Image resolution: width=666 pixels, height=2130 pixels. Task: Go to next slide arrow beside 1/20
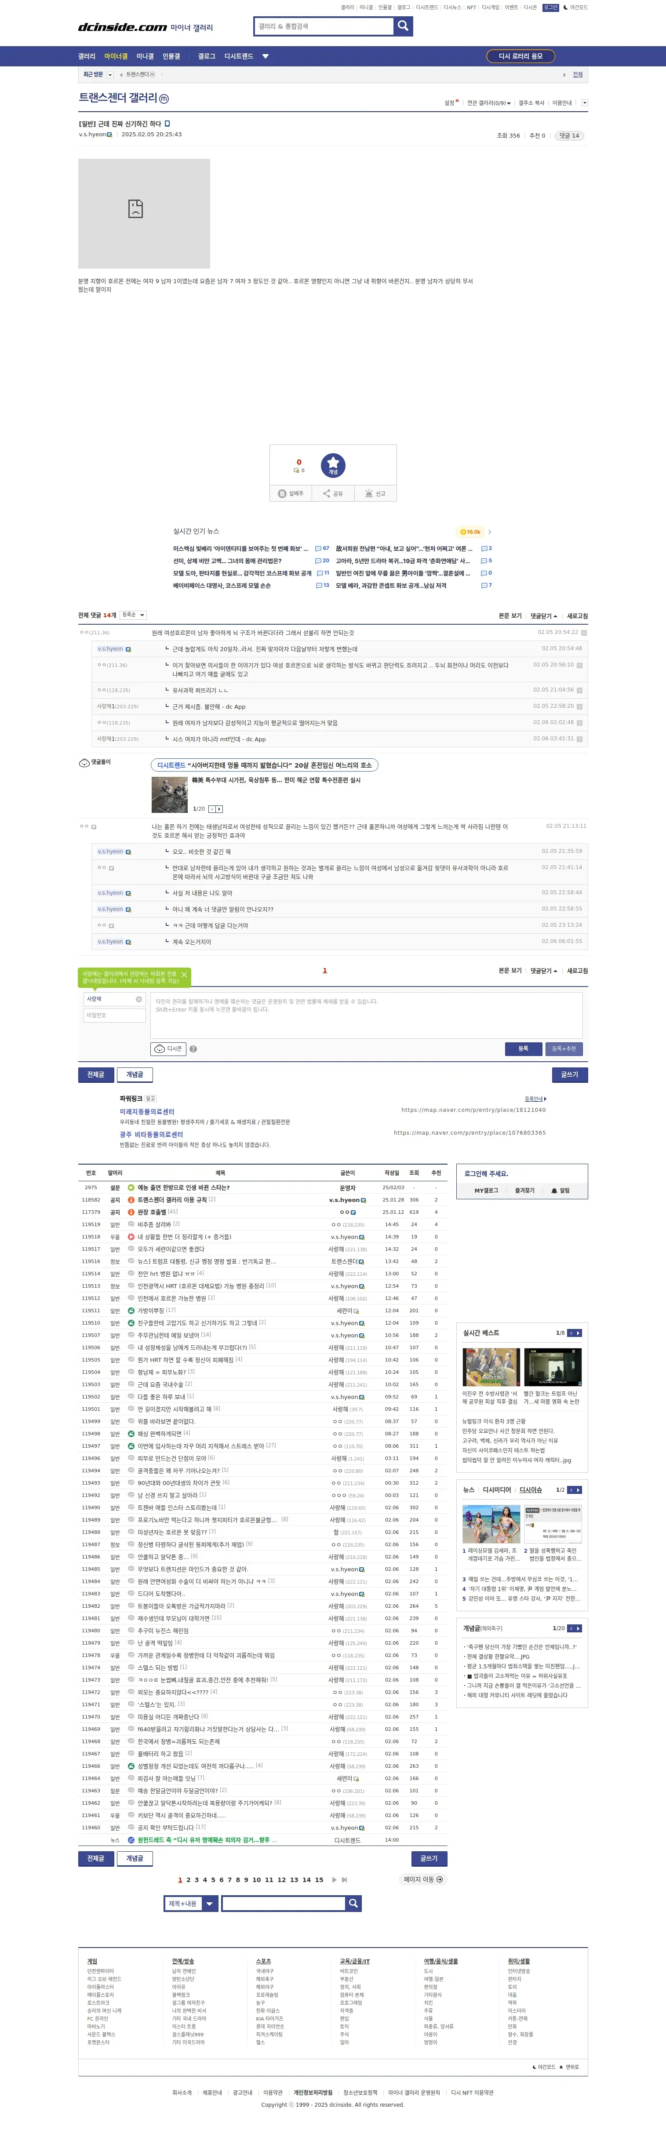[219, 808]
